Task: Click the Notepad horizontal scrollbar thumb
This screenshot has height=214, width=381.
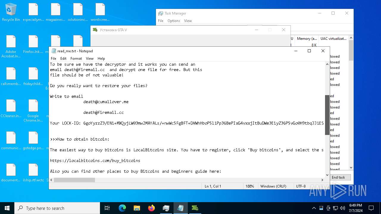Action: 74,180
